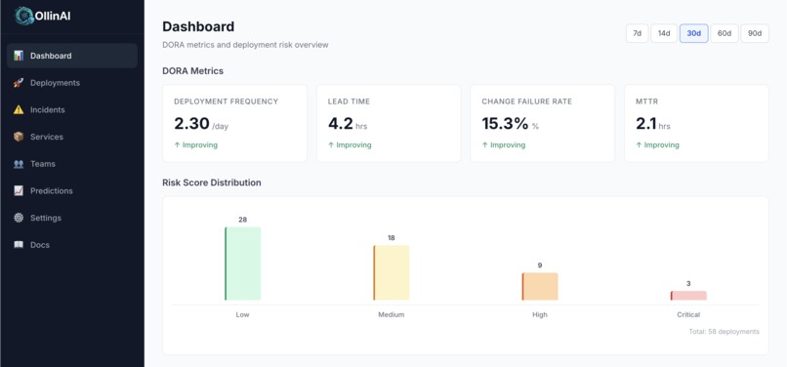View the Predictions page
Image resolution: width=787 pixels, height=367 pixels.
72,190
